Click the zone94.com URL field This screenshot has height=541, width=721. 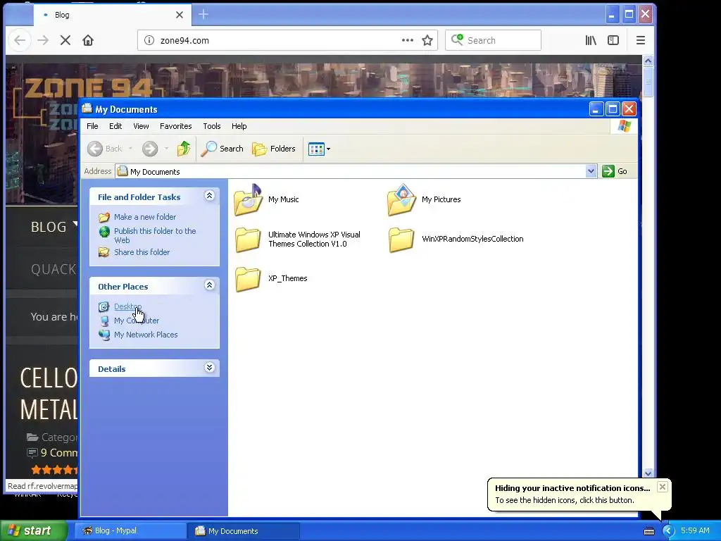[277, 40]
